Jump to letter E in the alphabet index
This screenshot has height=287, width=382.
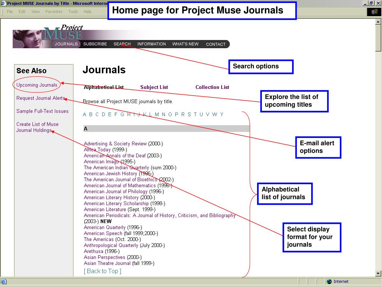tap(110, 114)
